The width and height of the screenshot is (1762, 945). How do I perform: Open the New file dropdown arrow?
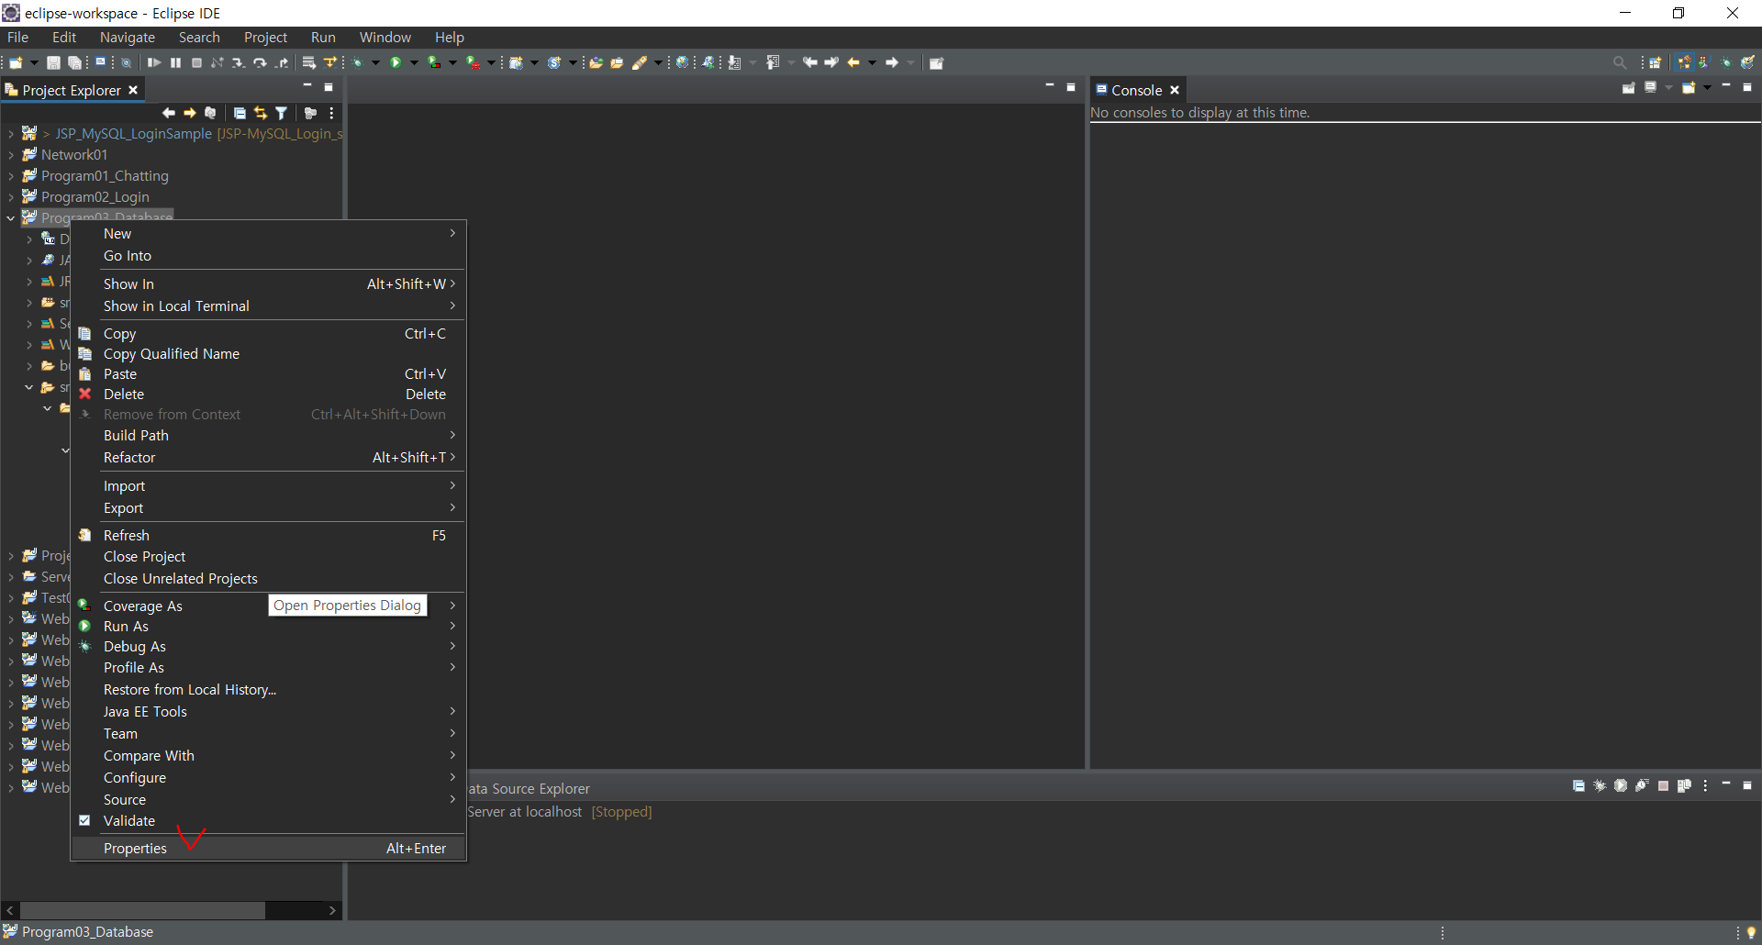tap(34, 62)
